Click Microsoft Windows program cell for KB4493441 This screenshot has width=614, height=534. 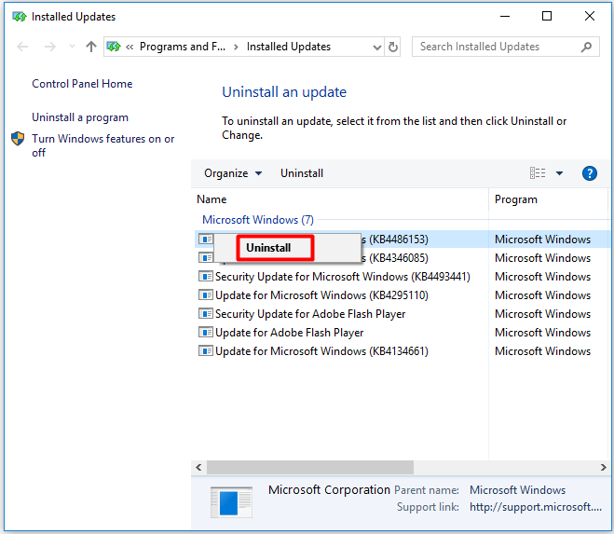tap(543, 277)
